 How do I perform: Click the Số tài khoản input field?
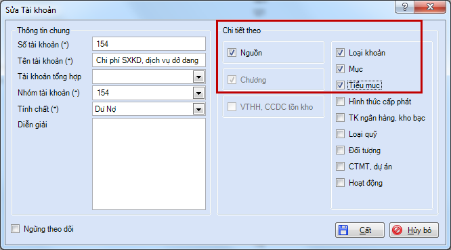(149, 44)
